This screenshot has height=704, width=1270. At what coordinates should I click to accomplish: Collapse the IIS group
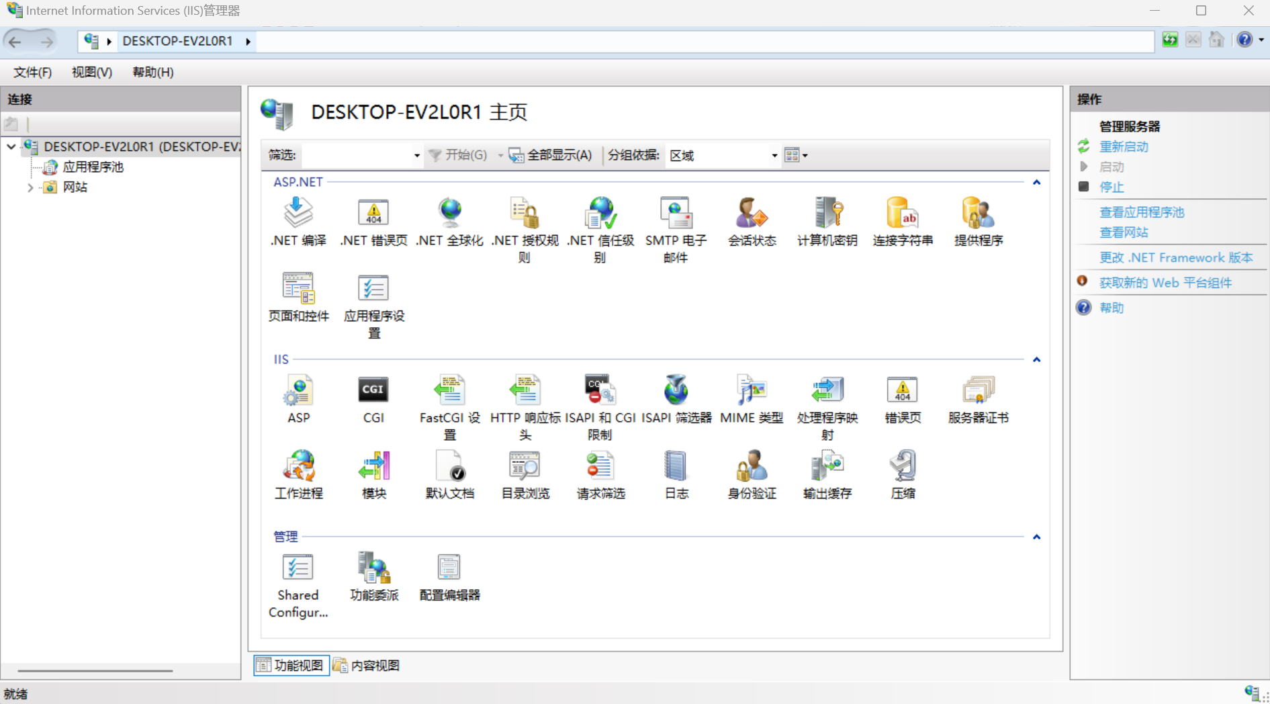(x=1036, y=359)
